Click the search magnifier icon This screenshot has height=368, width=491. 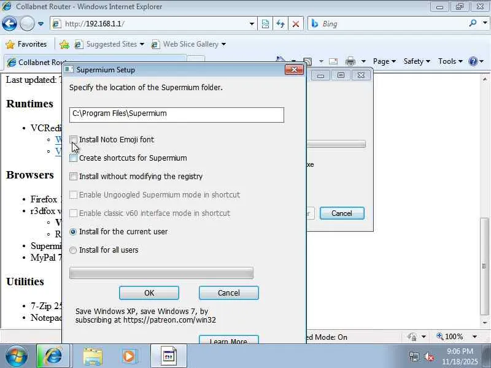473,23
